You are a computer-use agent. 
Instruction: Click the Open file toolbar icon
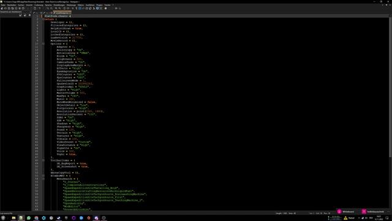coord(6,8)
